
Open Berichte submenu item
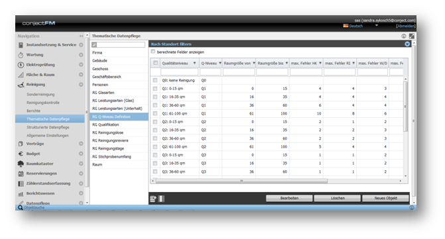(x=33, y=111)
